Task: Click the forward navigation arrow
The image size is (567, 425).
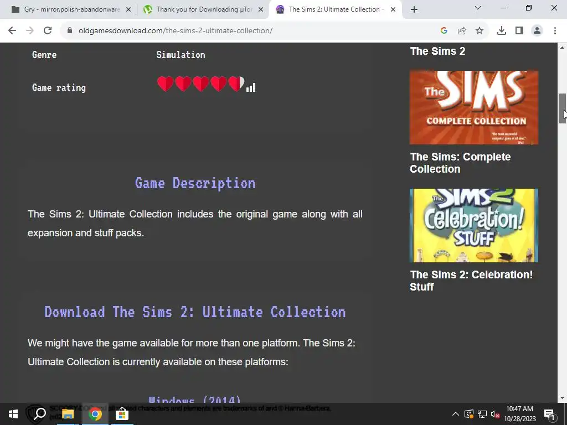Action: [x=30, y=31]
